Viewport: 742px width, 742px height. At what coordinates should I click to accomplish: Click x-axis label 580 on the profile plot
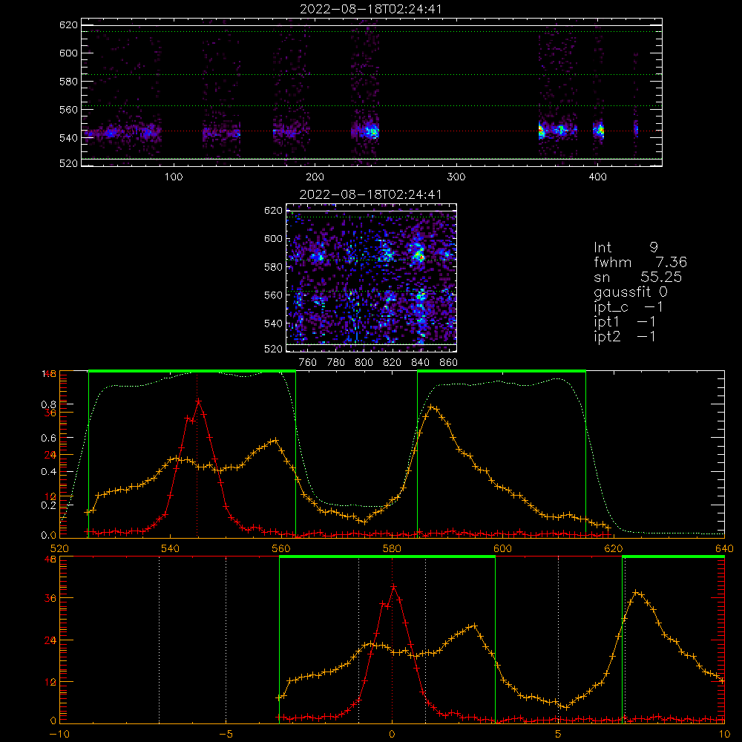(x=392, y=549)
